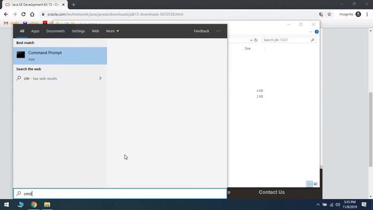Click the cookie blocked icon in address bar

tap(321, 14)
